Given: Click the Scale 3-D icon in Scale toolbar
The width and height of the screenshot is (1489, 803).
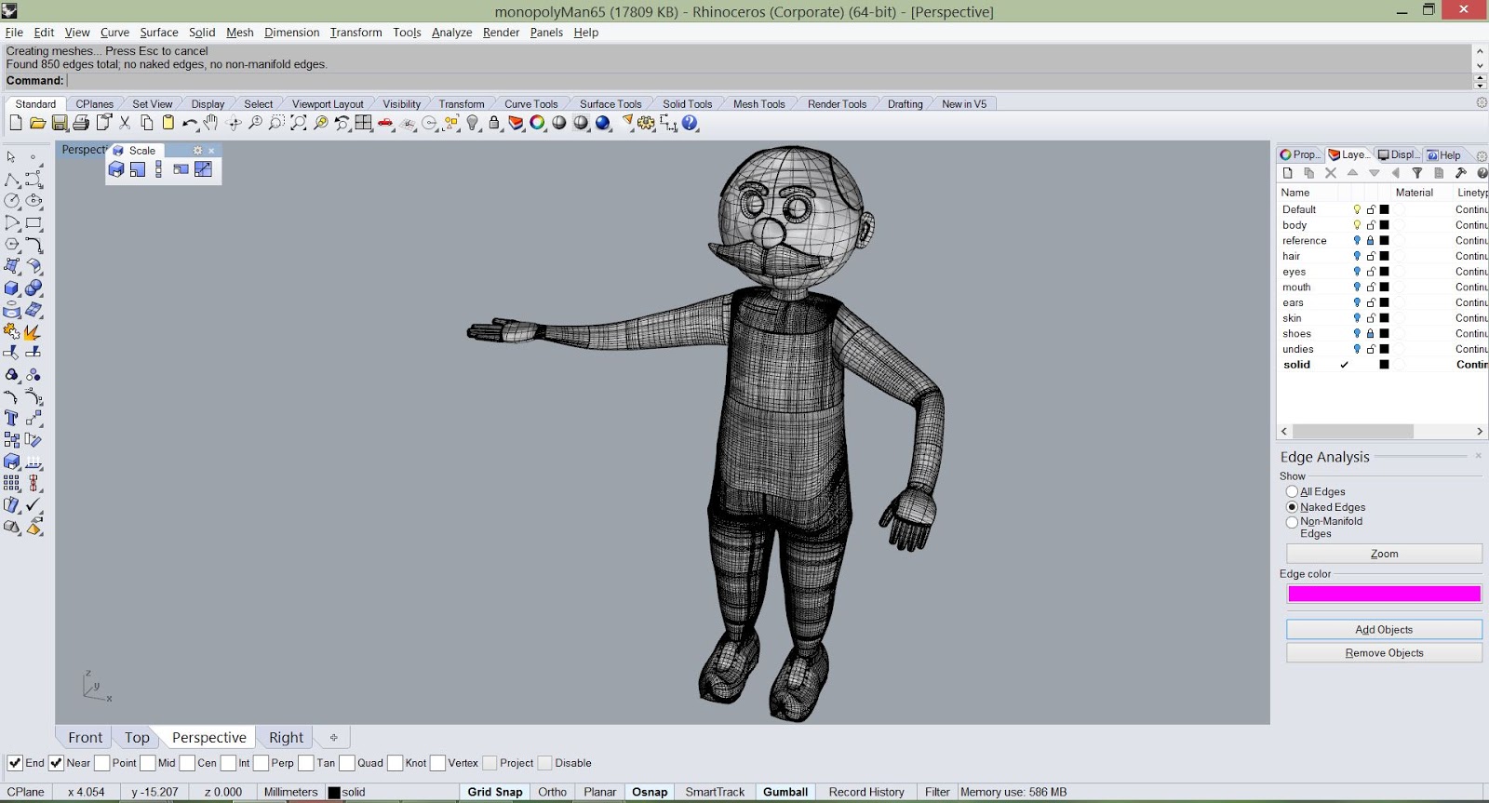Looking at the screenshot, I should pyautogui.click(x=116, y=169).
